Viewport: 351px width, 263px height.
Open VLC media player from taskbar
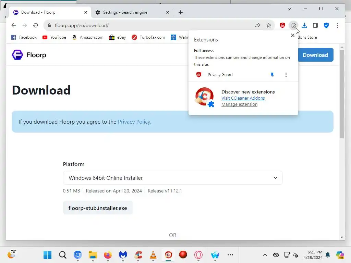153,254
